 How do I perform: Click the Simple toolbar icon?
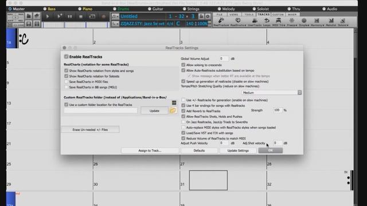[x=304, y=22]
